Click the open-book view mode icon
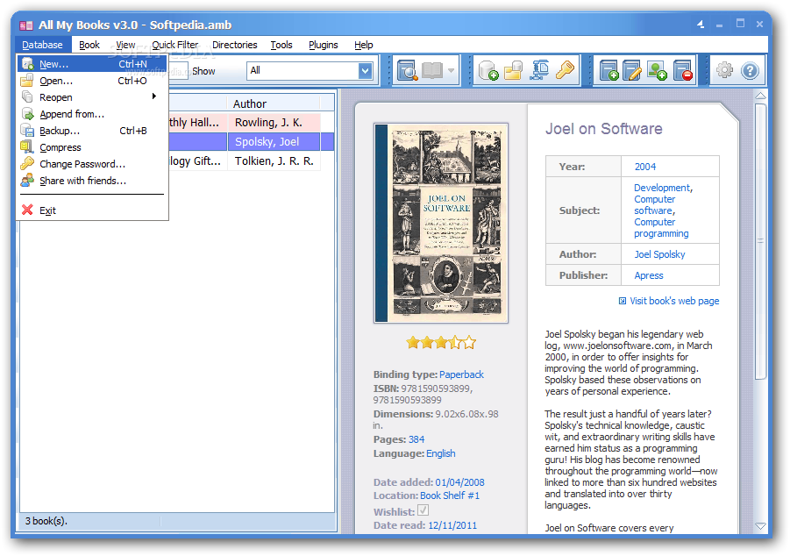790x556 pixels. [431, 70]
